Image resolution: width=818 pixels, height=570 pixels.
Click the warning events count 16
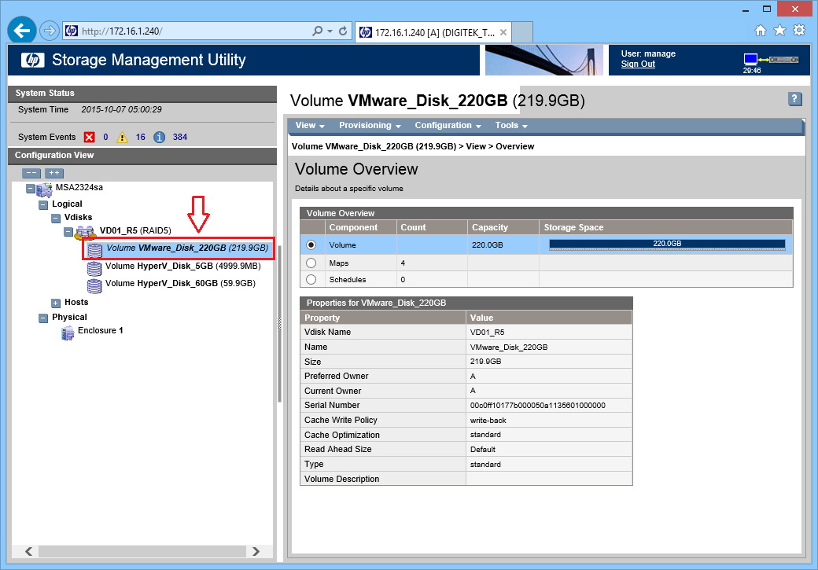[140, 137]
